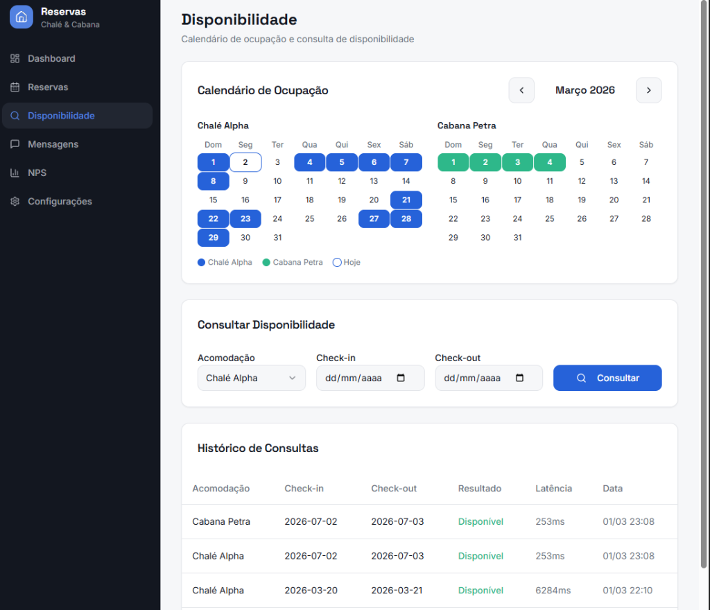The image size is (710, 610).
Task: Click the Dashboard grid icon in sidebar
Action: 15,59
